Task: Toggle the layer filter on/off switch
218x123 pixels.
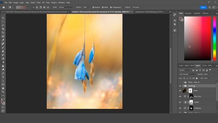Action: pos(210,70)
